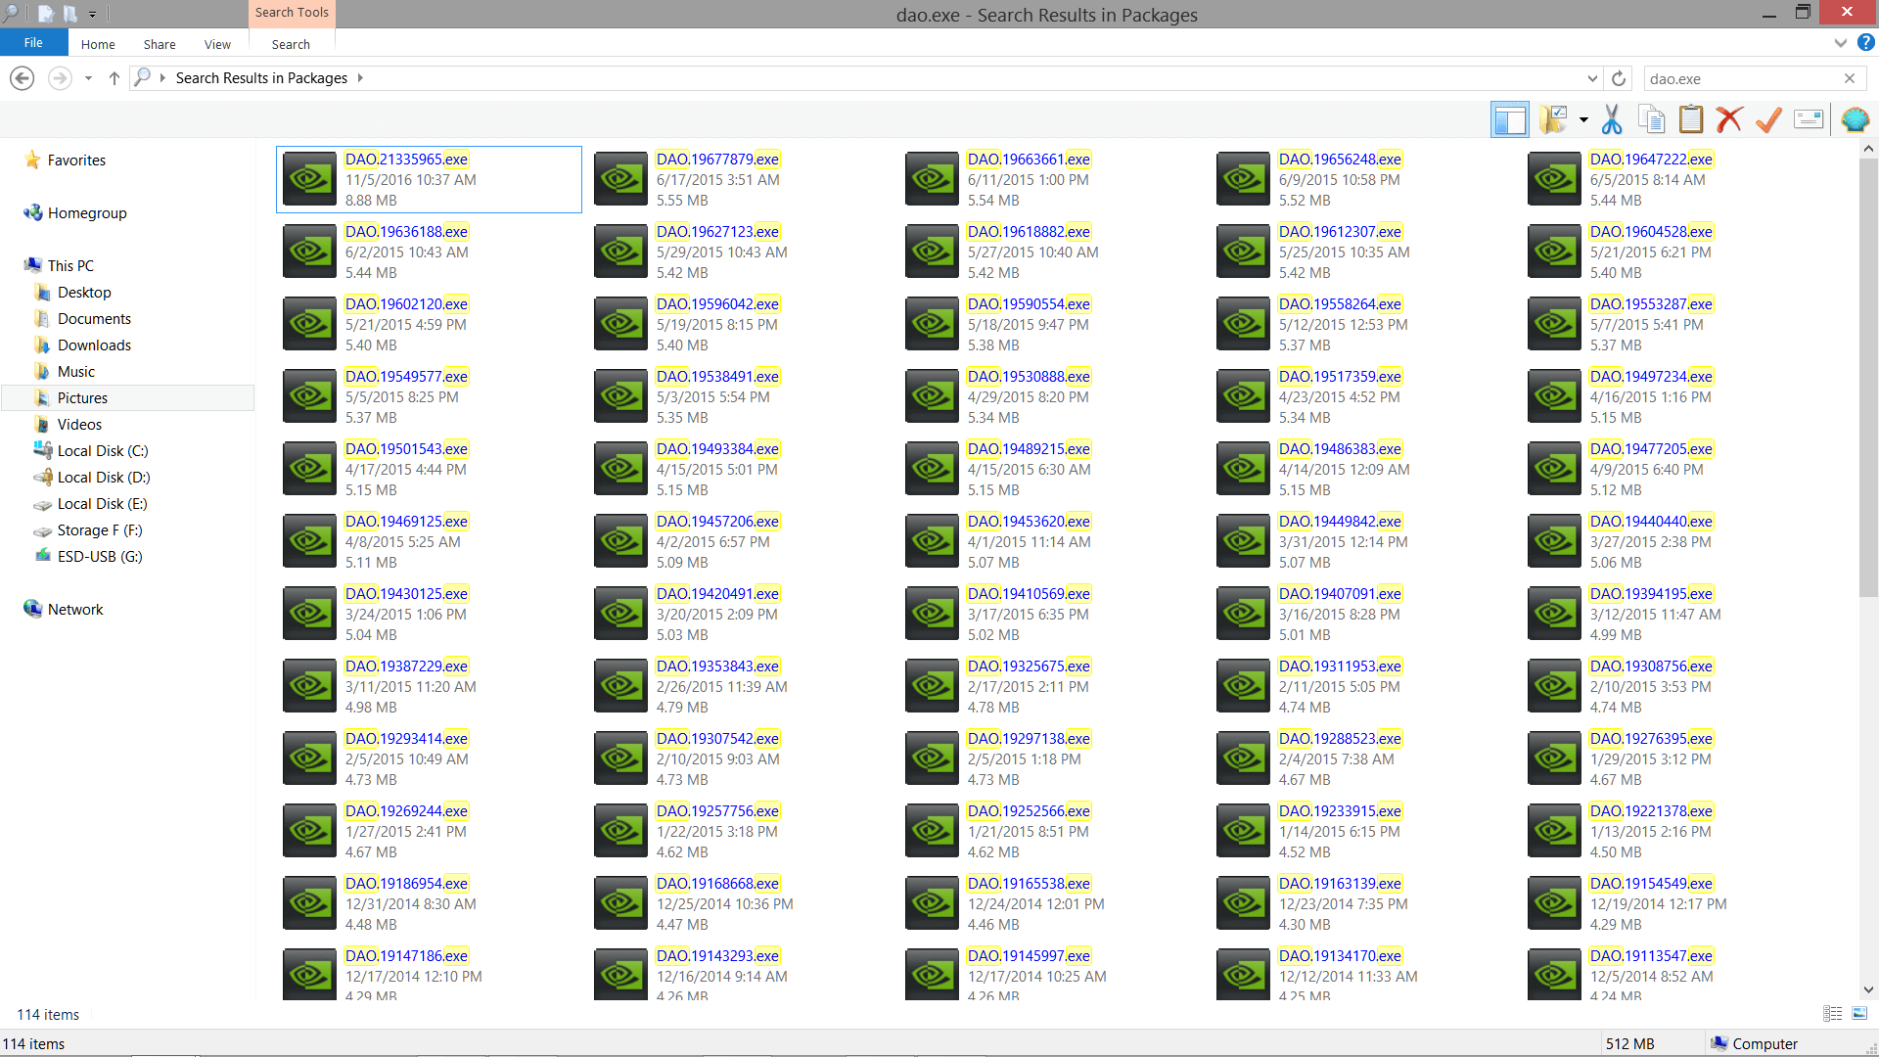Click the Cut scissors icon
The width and height of the screenshot is (1879, 1057).
tap(1612, 120)
